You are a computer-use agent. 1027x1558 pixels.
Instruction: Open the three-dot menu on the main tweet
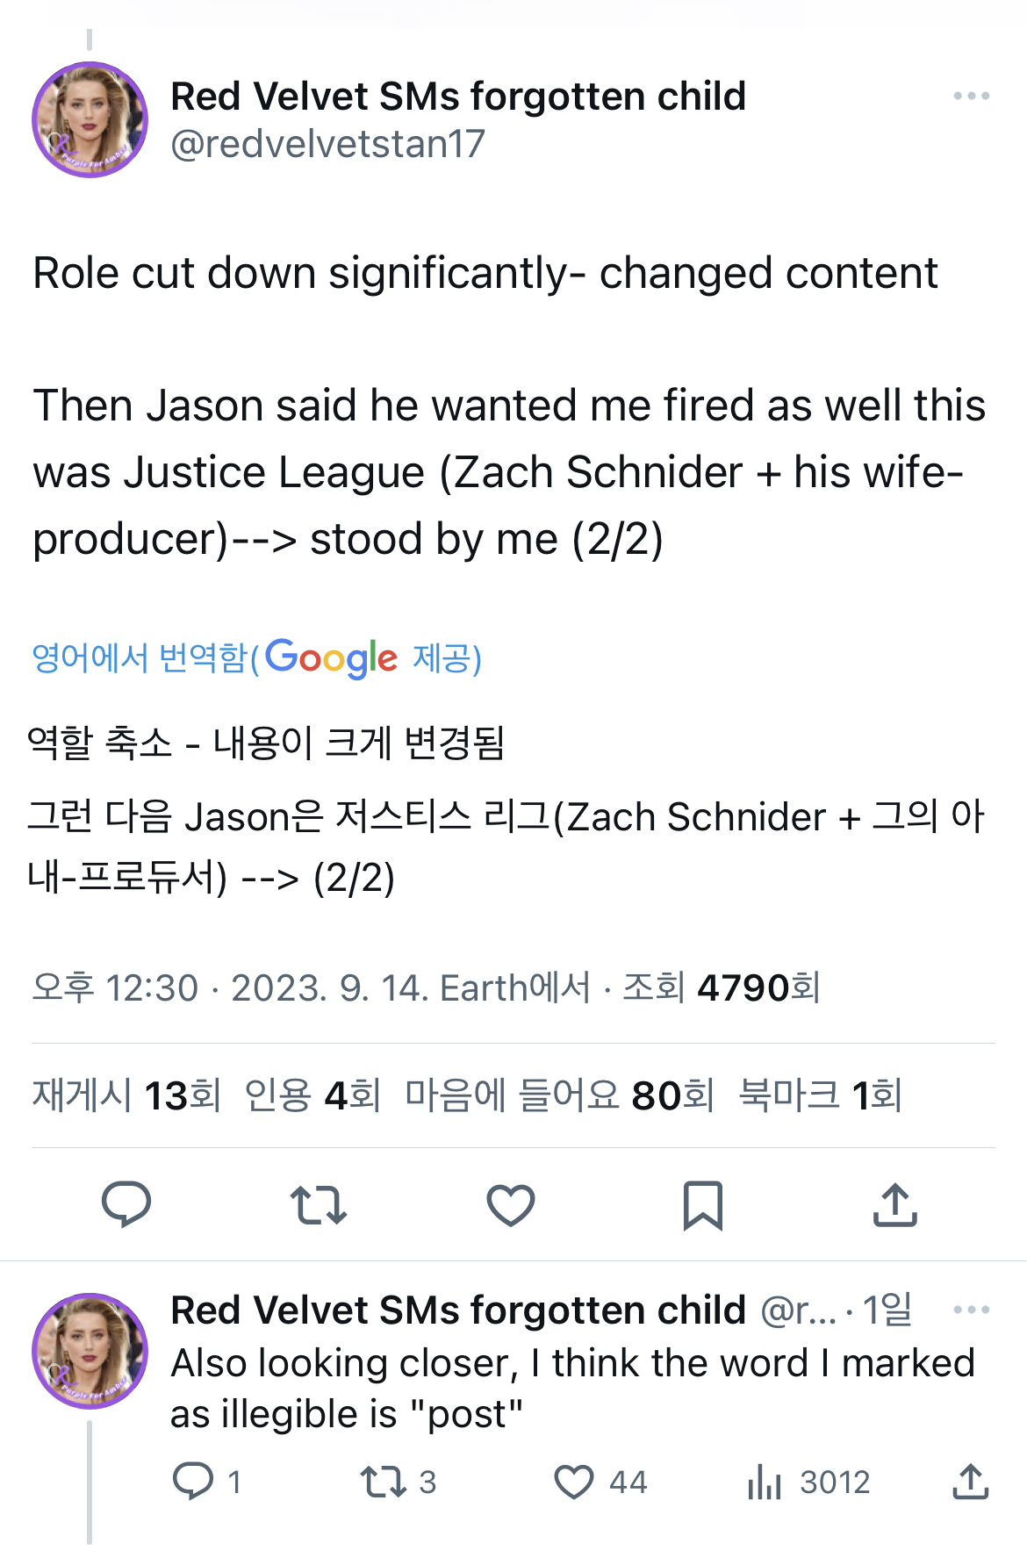pyautogui.click(x=971, y=96)
